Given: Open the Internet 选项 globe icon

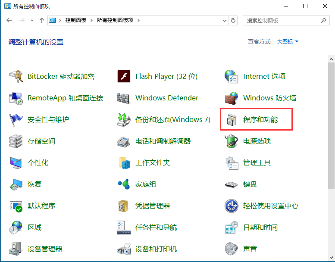Looking at the screenshot, I should tap(232, 76).
